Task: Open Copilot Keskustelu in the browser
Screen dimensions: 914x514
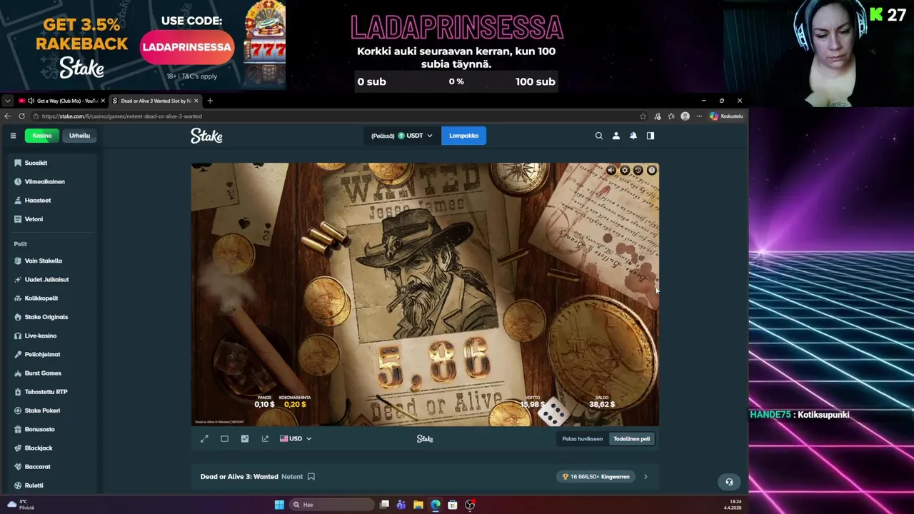Action: (726, 116)
